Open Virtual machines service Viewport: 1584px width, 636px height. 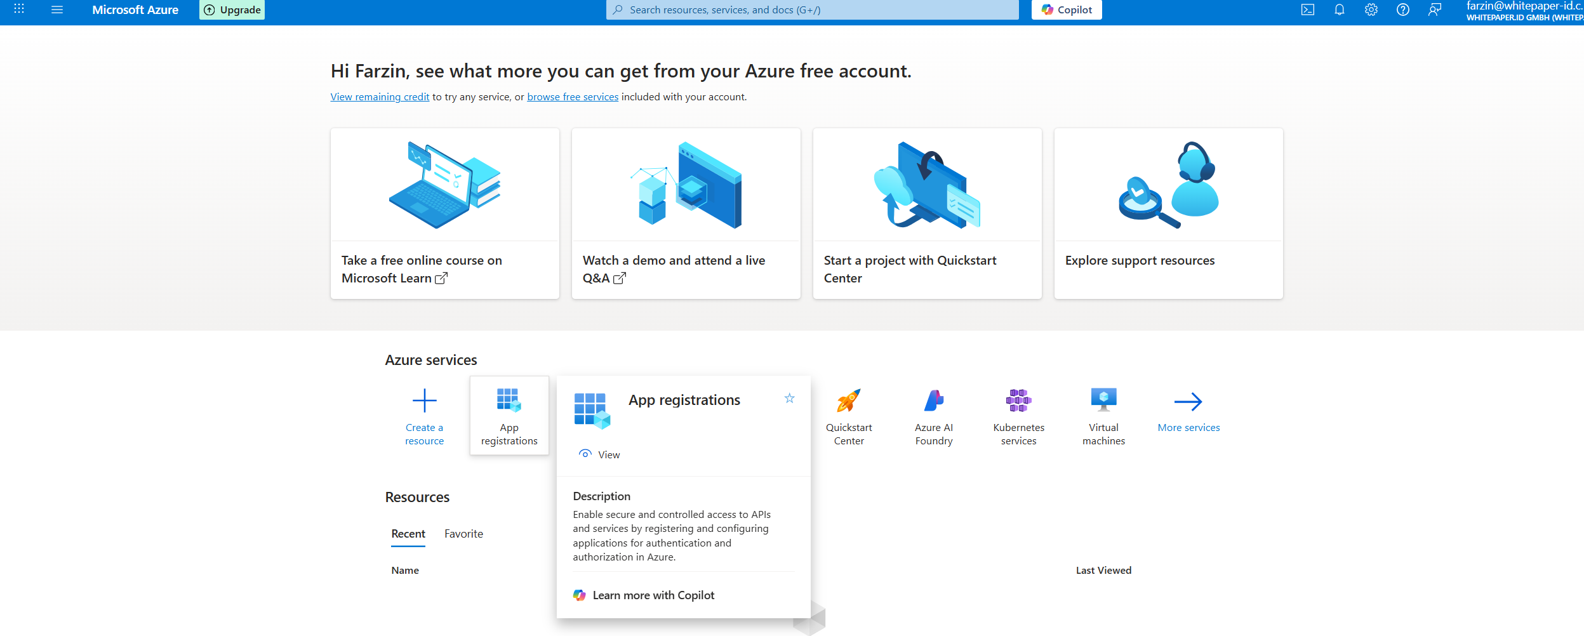(1103, 416)
